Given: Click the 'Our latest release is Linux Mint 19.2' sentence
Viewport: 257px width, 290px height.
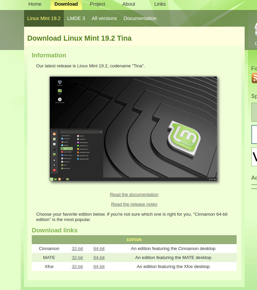Looking at the screenshot, I should pos(91,66).
